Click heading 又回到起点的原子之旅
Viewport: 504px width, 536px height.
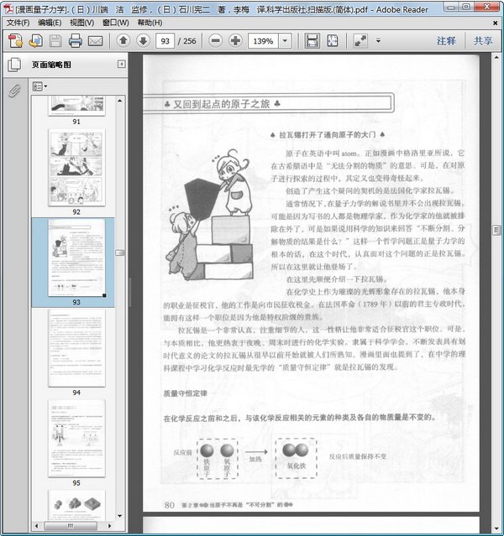222,103
